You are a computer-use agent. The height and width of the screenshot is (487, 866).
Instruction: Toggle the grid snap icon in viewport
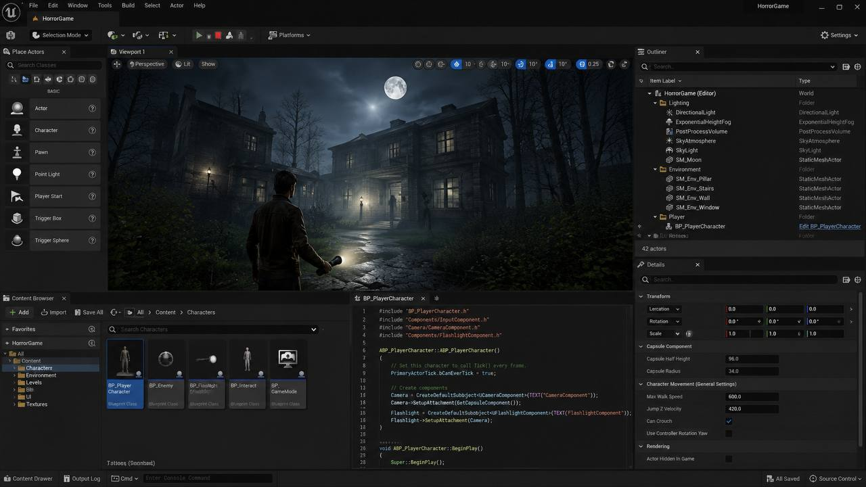pos(457,64)
